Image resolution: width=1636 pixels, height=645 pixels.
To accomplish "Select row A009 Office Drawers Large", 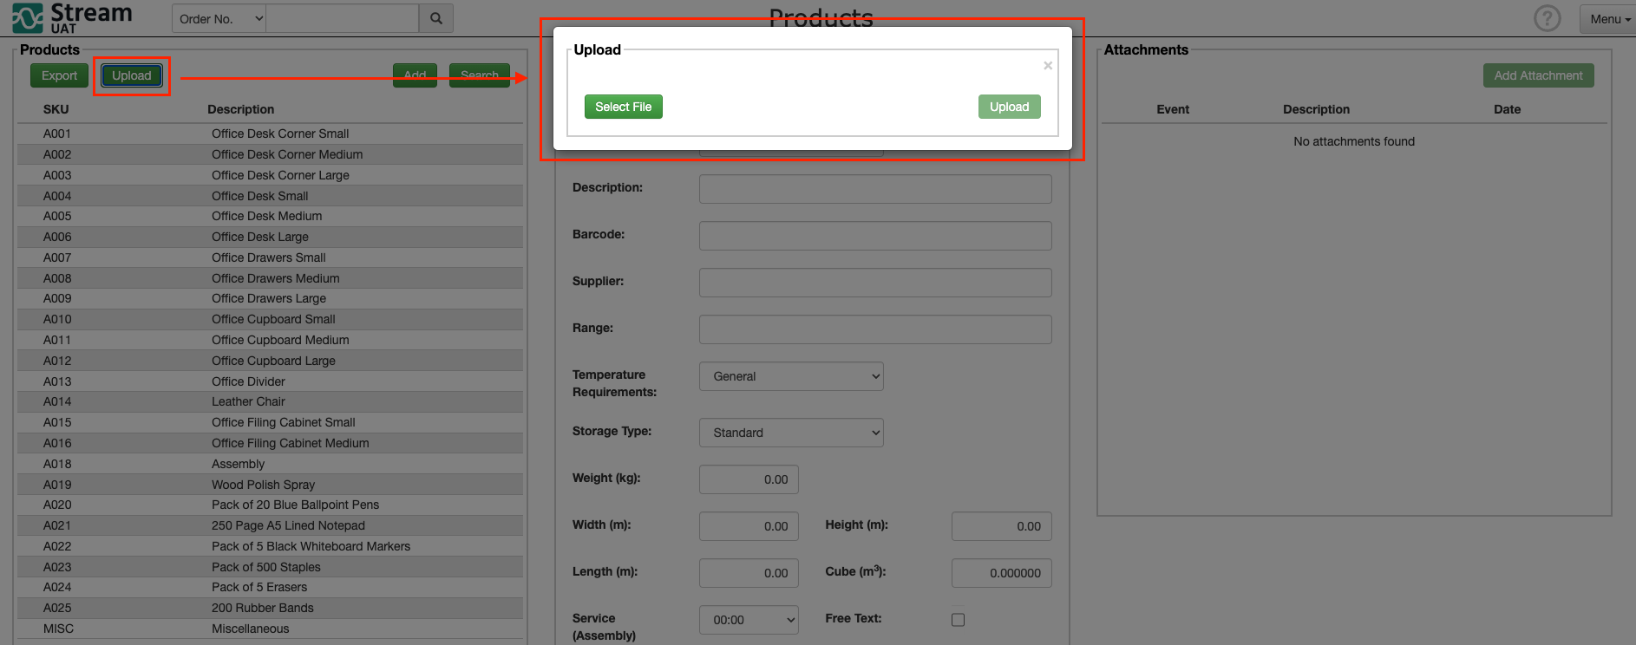I will pos(270,298).
